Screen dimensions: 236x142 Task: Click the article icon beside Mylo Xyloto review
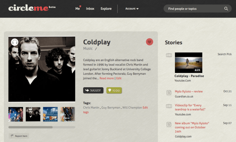(x=169, y=92)
